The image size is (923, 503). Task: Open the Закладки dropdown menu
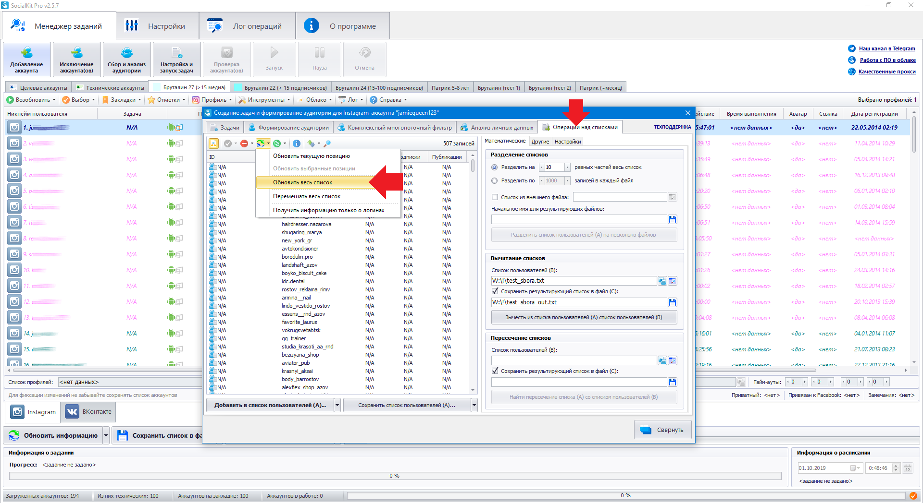point(122,100)
